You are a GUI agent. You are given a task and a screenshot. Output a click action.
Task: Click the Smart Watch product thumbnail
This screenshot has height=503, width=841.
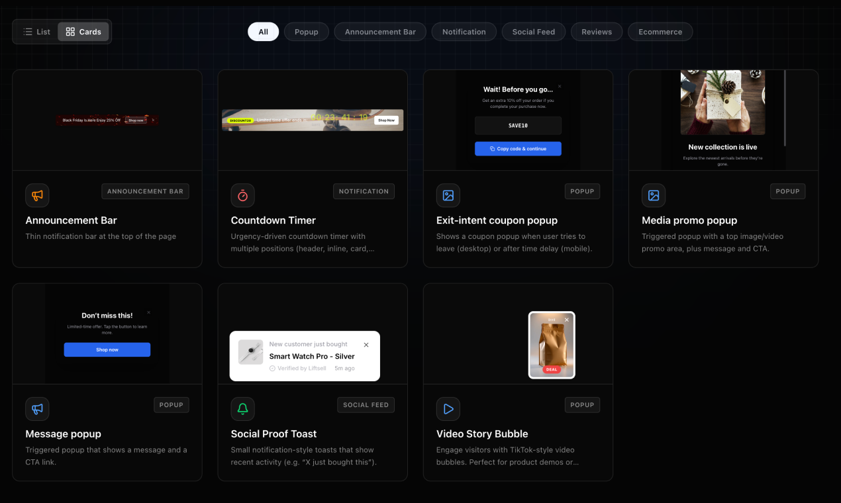[x=250, y=351]
